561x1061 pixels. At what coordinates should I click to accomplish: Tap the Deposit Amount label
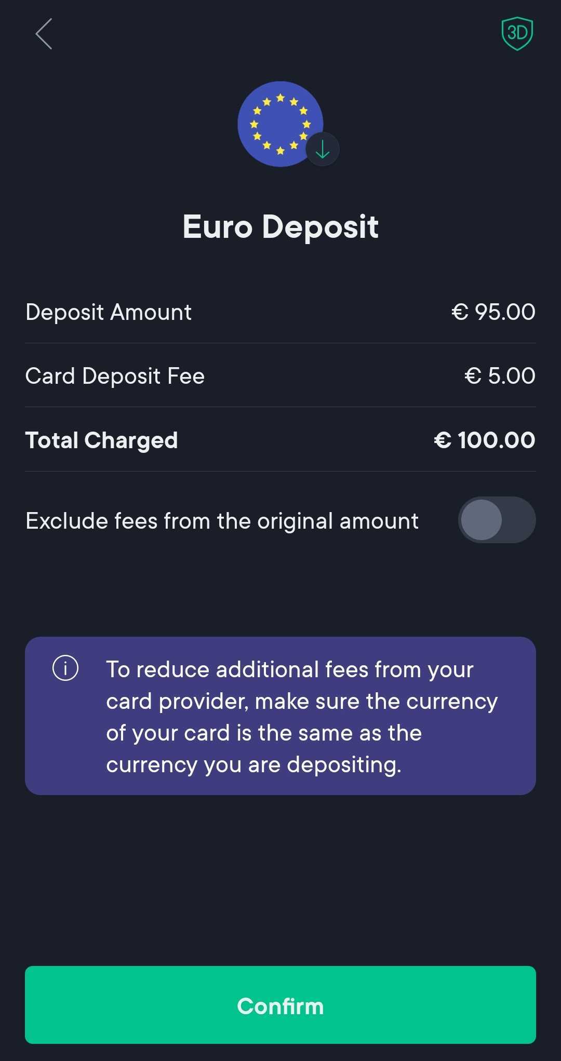coord(109,312)
